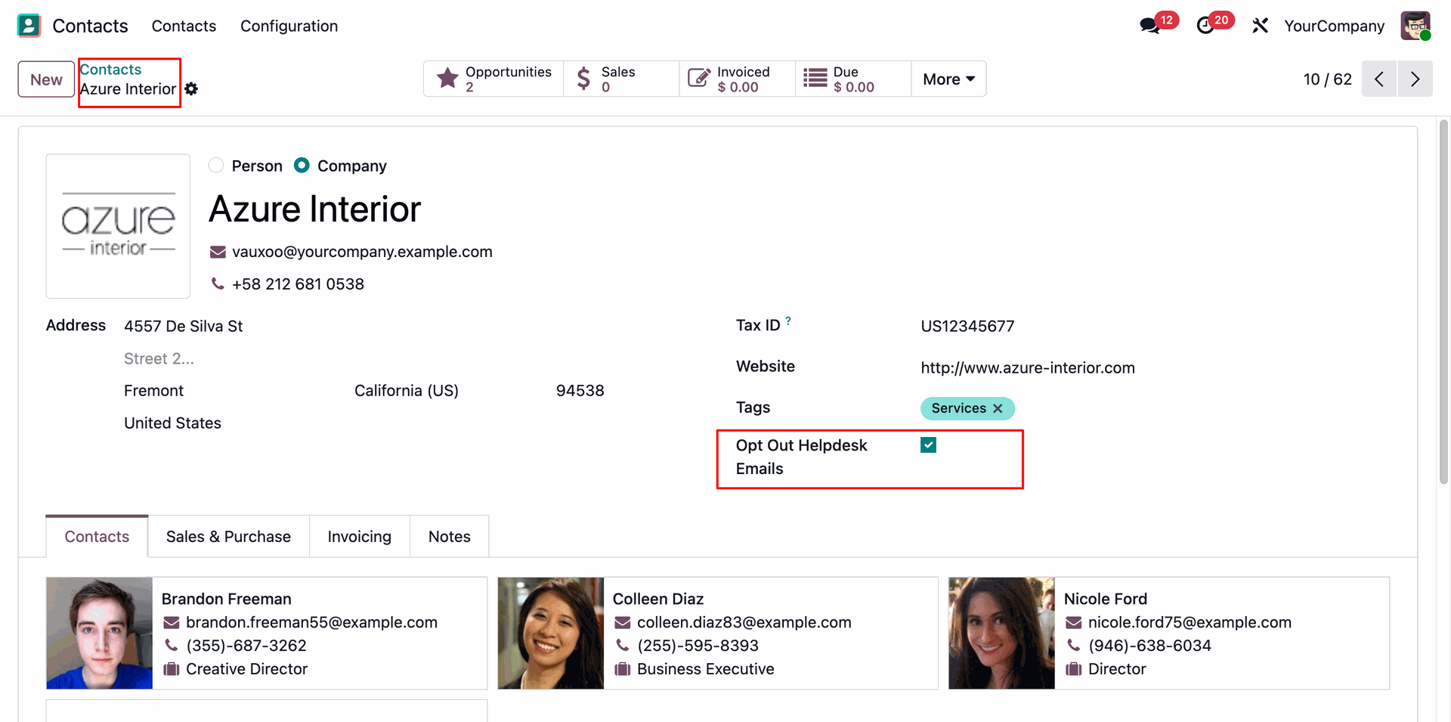Open the user avatar menu
1451x722 pixels.
pyautogui.click(x=1415, y=26)
